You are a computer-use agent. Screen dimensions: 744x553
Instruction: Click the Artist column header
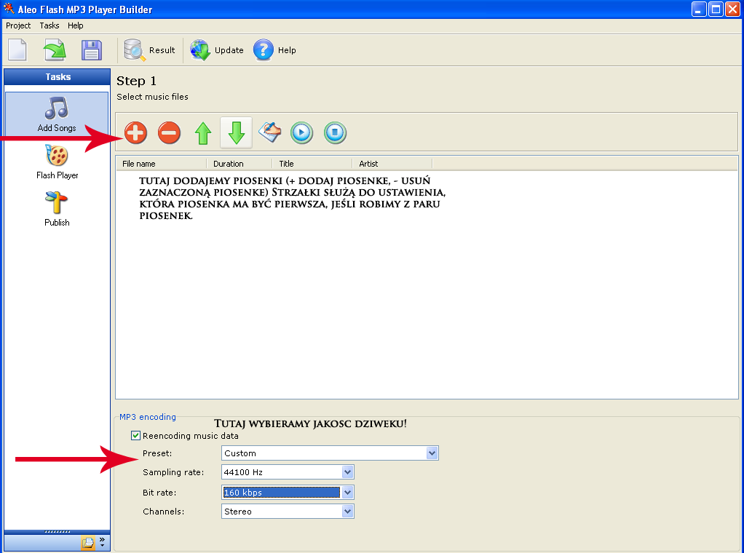click(392, 164)
